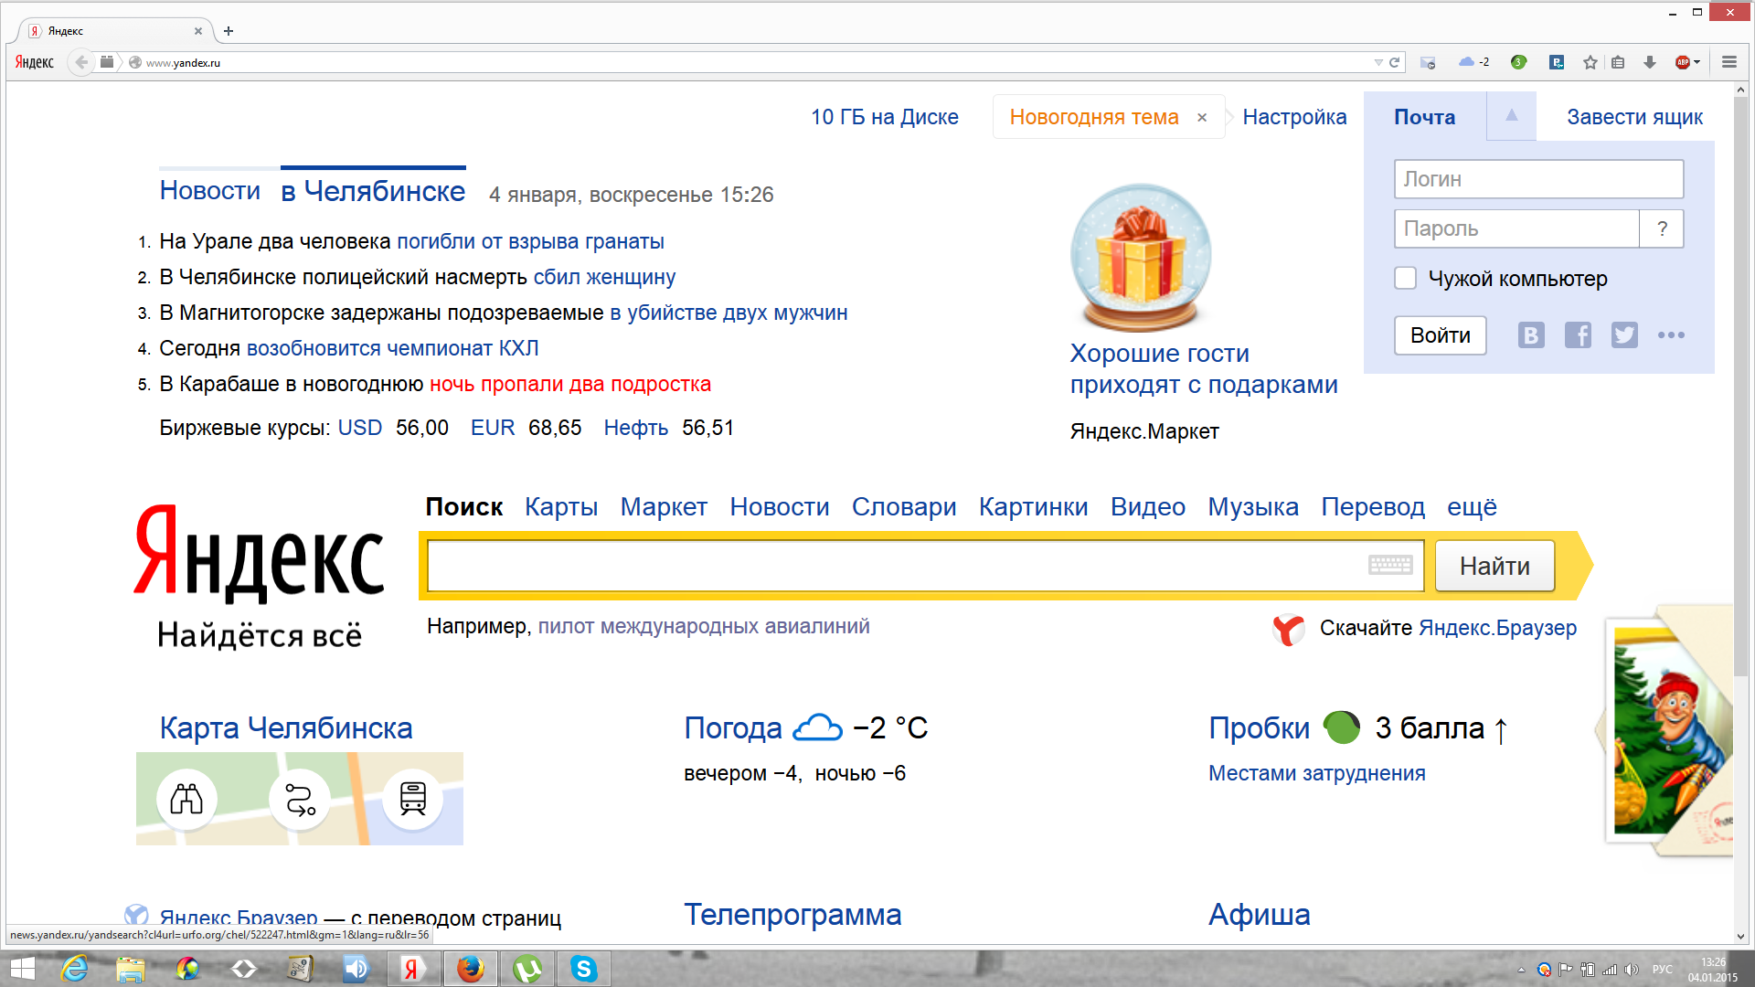This screenshot has width=1755, height=987.
Task: Open the mail password toolbar icon
Action: pos(1428,62)
